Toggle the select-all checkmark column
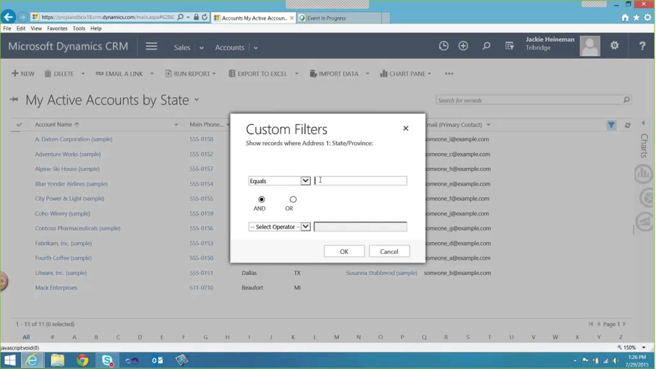 (19, 125)
